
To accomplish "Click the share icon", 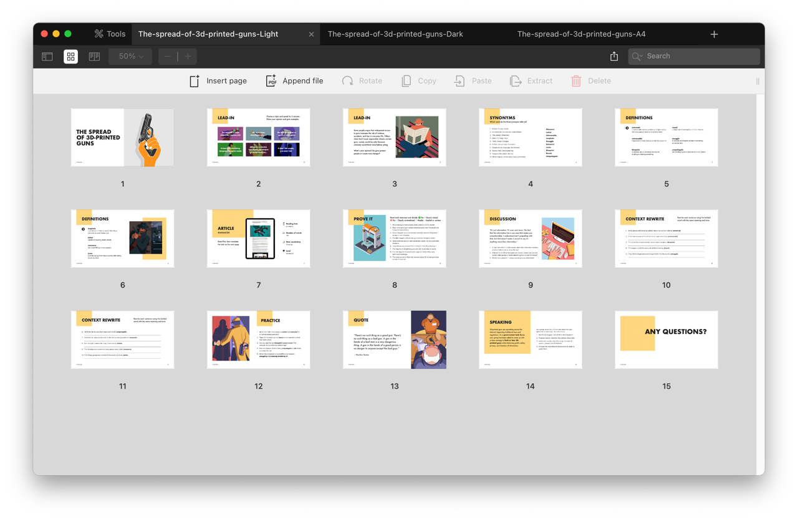I will tap(614, 57).
